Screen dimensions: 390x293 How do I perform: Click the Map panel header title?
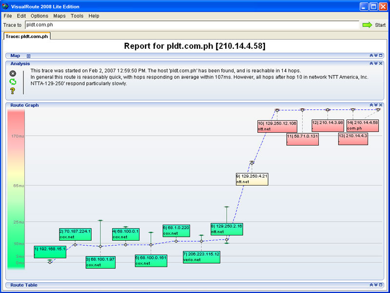point(15,56)
